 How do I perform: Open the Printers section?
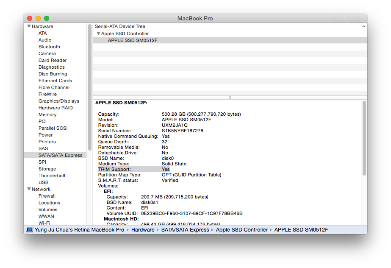tap(47, 142)
